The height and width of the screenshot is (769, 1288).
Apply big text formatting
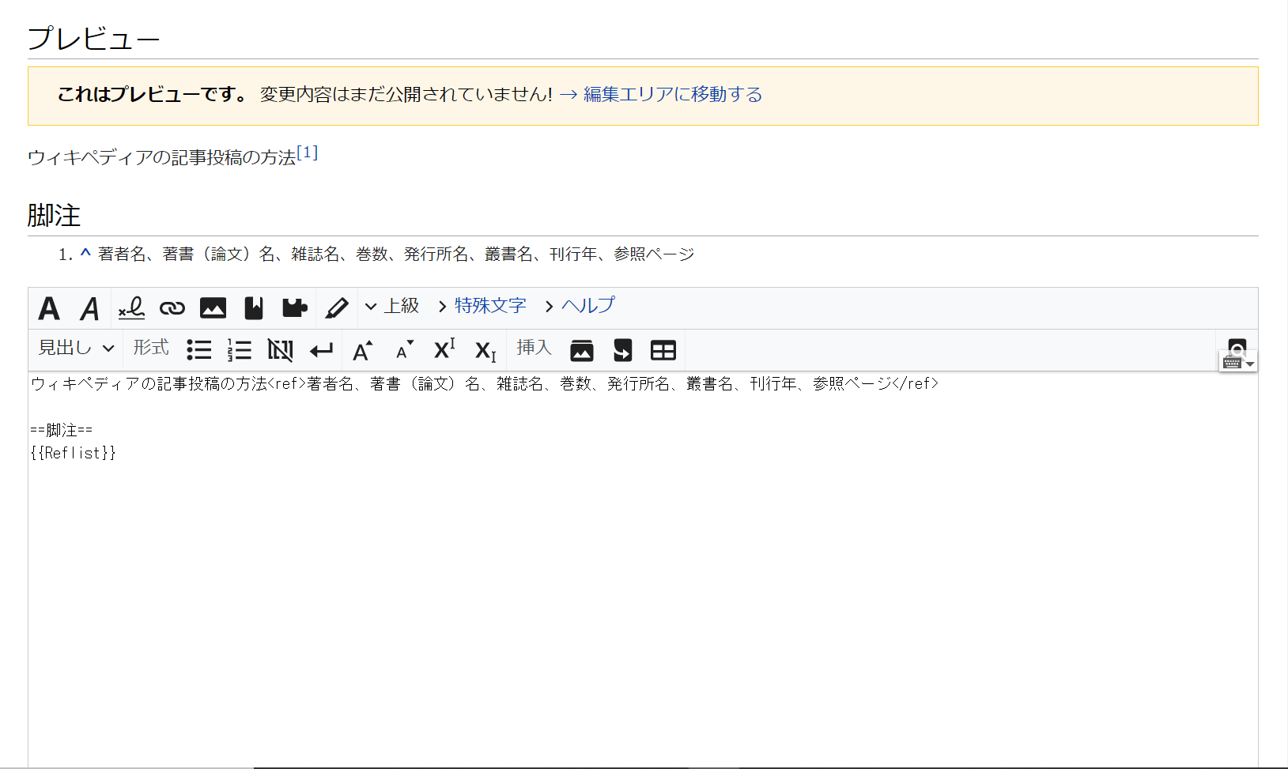coord(363,349)
